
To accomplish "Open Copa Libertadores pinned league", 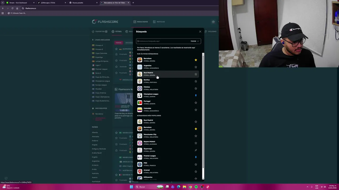I will (x=102, y=97).
